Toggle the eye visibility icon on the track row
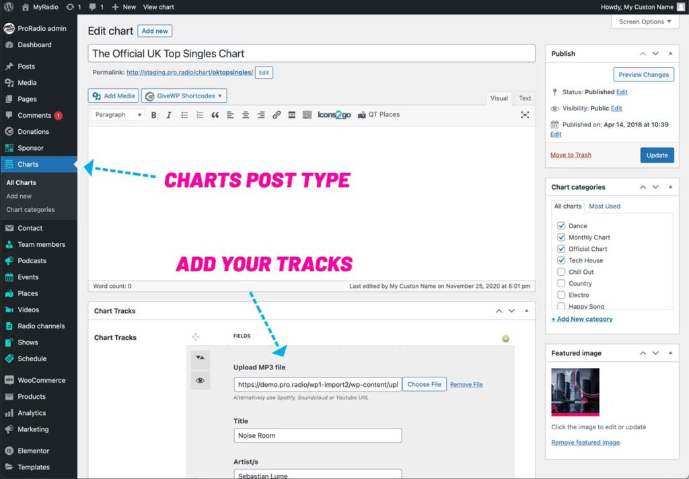The width and height of the screenshot is (689, 479). (200, 381)
